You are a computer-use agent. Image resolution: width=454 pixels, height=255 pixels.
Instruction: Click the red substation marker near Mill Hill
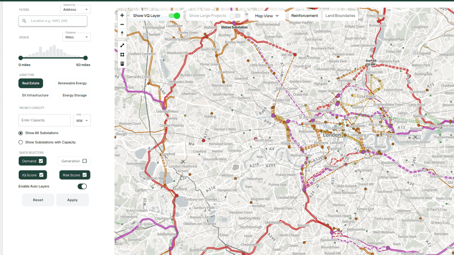(x=295, y=55)
